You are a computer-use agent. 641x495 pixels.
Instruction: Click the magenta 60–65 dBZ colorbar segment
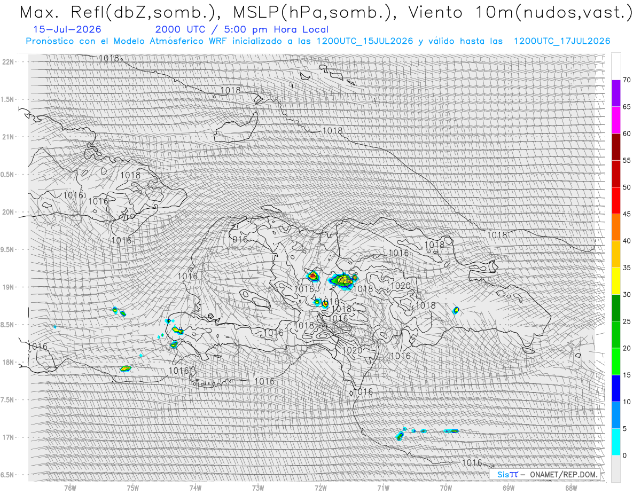(616, 120)
